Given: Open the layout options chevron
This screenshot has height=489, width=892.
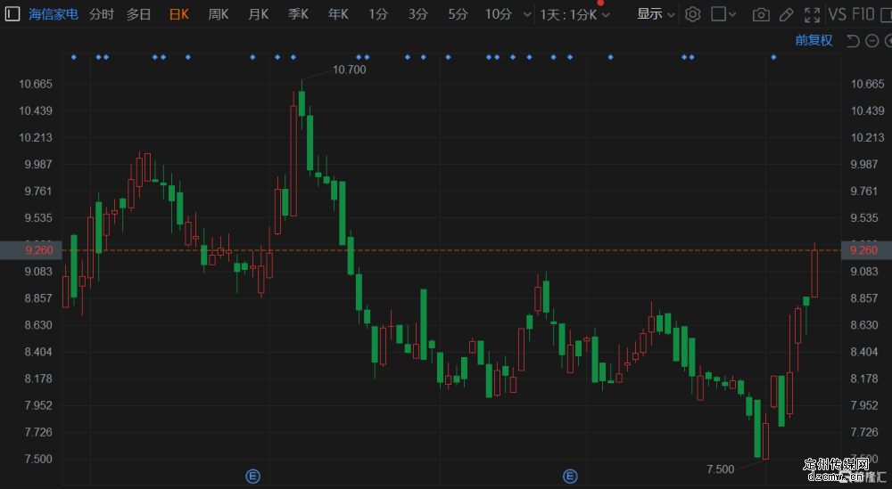Looking at the screenshot, I should [x=732, y=14].
